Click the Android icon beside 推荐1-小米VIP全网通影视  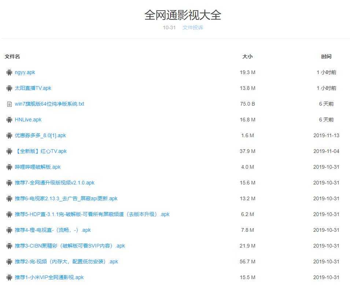[9, 277]
